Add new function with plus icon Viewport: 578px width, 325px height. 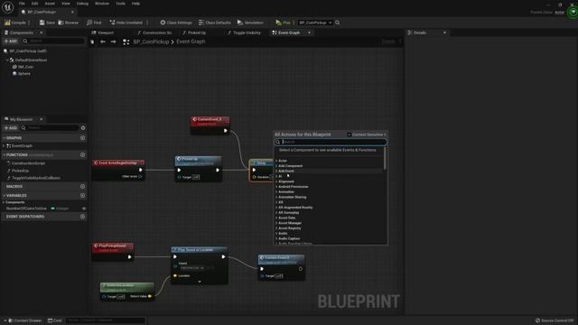point(82,155)
